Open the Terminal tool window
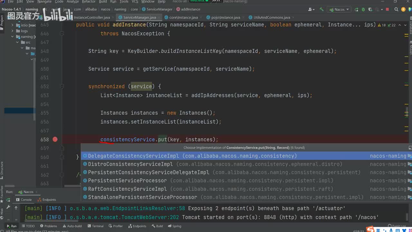The image size is (412, 232). [x=95, y=226]
